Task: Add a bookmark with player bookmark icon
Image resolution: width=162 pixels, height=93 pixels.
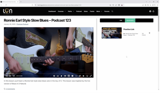Action: tap(61, 76)
